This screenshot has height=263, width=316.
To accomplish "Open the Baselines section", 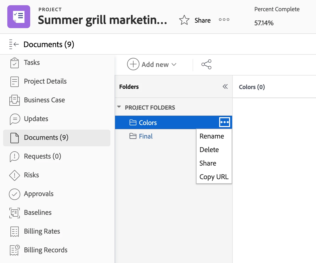I will point(37,212).
